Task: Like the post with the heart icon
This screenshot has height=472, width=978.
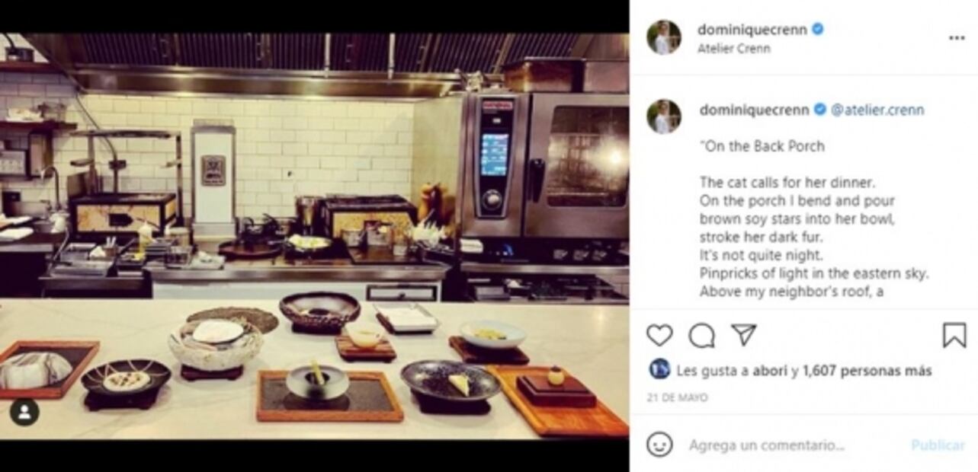Action: pos(659,336)
